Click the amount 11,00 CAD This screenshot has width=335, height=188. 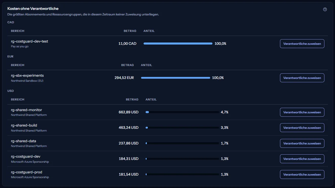click(127, 44)
